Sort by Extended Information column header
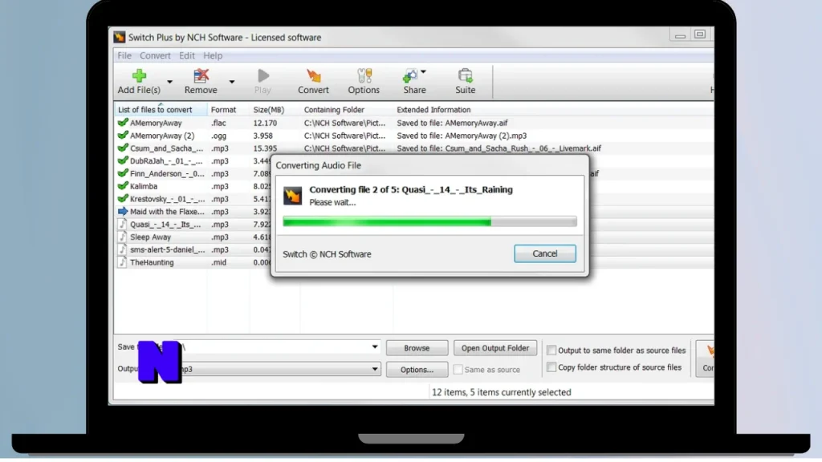Viewport: 822px width, 462px height. click(x=433, y=110)
